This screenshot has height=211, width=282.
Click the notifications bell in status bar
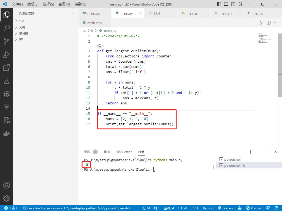(x=276, y=208)
